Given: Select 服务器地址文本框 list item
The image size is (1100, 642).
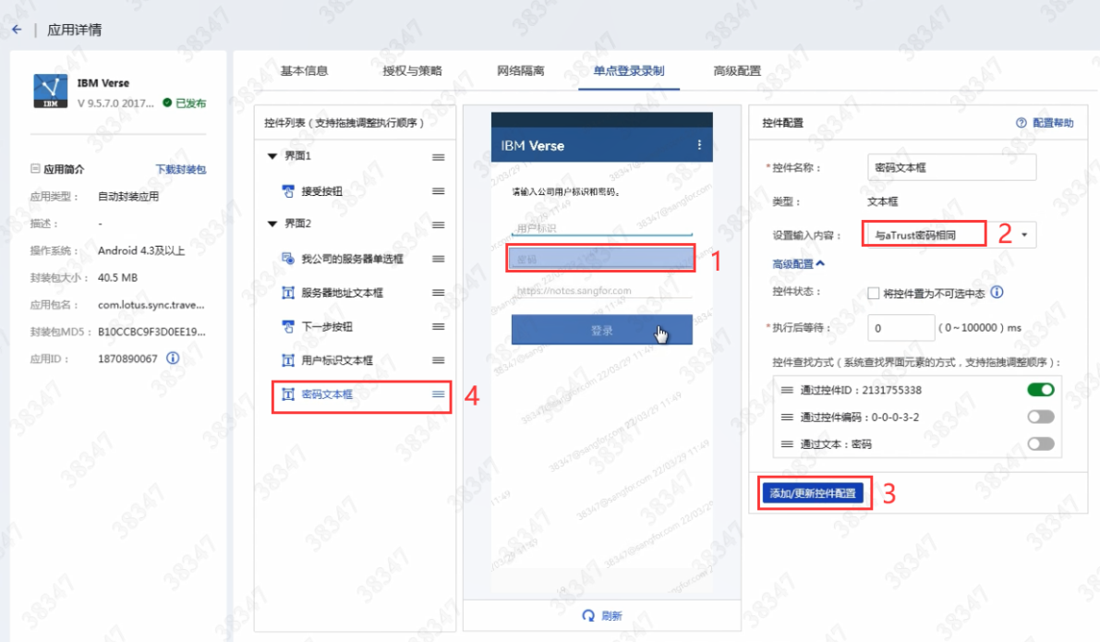Looking at the screenshot, I should [343, 293].
